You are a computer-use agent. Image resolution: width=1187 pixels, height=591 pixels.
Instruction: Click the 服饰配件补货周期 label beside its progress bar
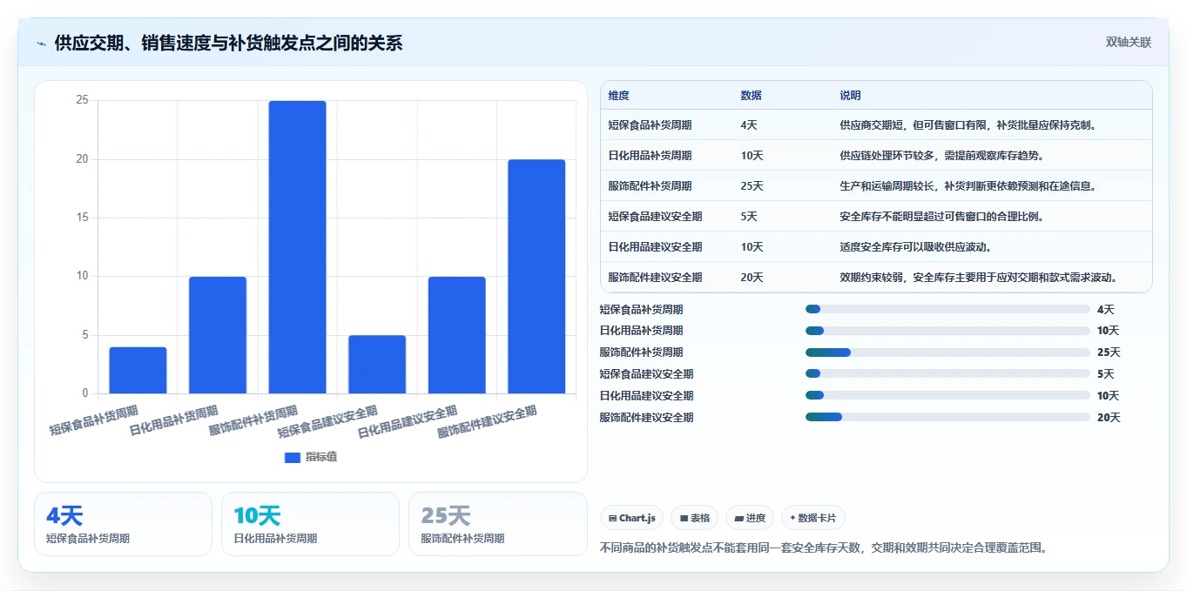[641, 353]
